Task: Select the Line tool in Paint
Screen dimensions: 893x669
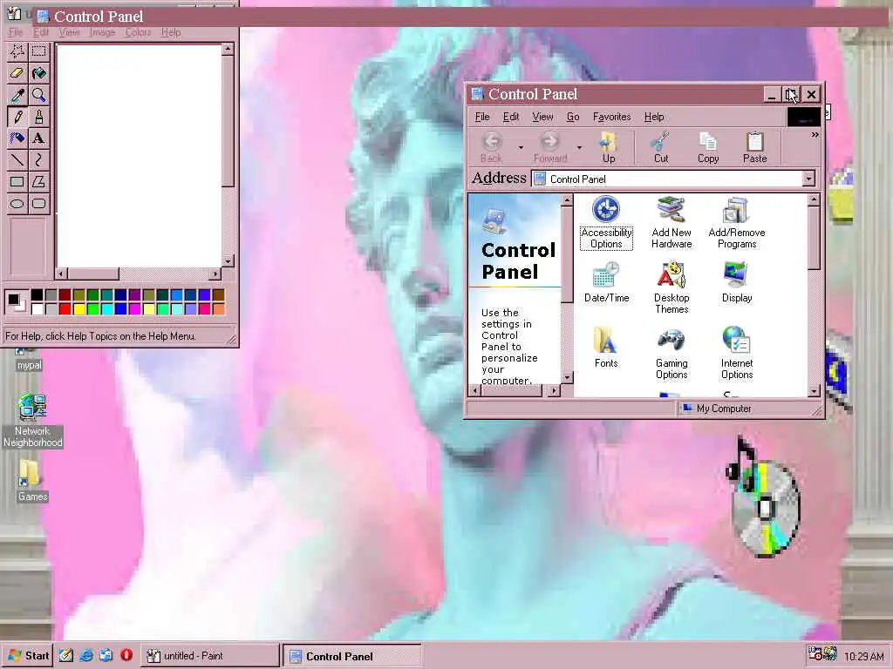Action: [17, 160]
